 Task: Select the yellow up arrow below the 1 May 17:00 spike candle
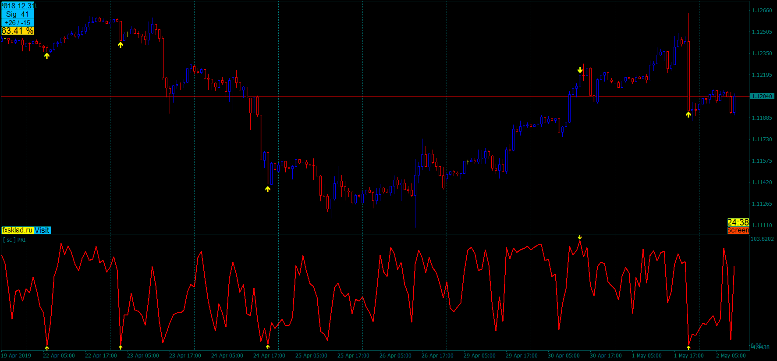tap(688, 114)
